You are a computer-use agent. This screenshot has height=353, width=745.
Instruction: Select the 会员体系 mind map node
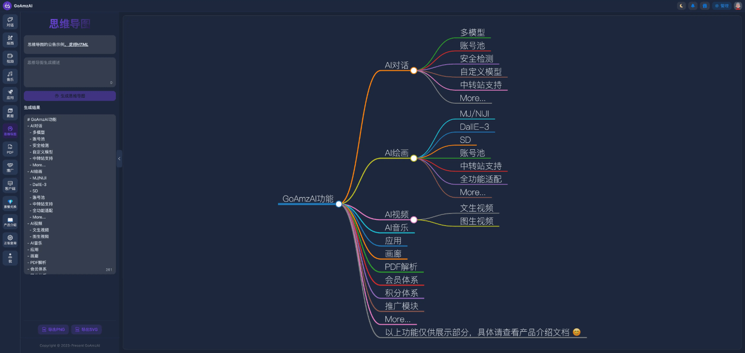pos(401,280)
